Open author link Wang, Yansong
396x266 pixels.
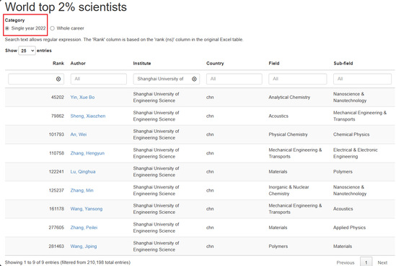87,209
